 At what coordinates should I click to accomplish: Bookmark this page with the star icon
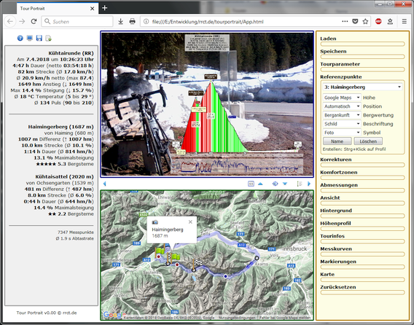365,22
